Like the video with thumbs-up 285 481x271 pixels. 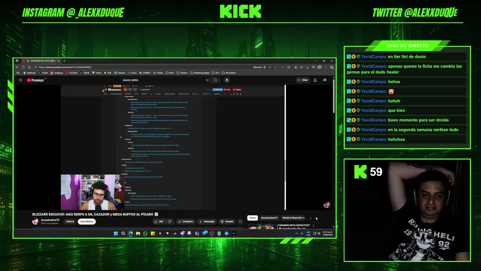158,221
